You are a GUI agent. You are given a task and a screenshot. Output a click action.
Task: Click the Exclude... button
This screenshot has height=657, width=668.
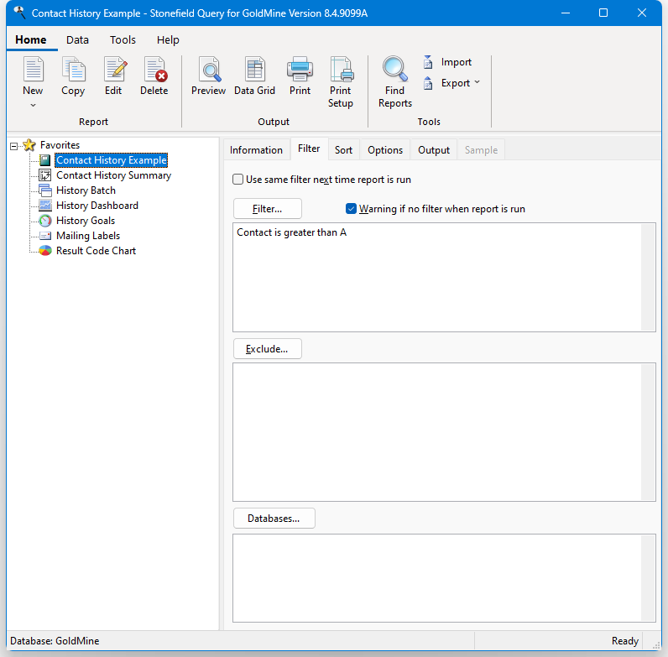(268, 349)
